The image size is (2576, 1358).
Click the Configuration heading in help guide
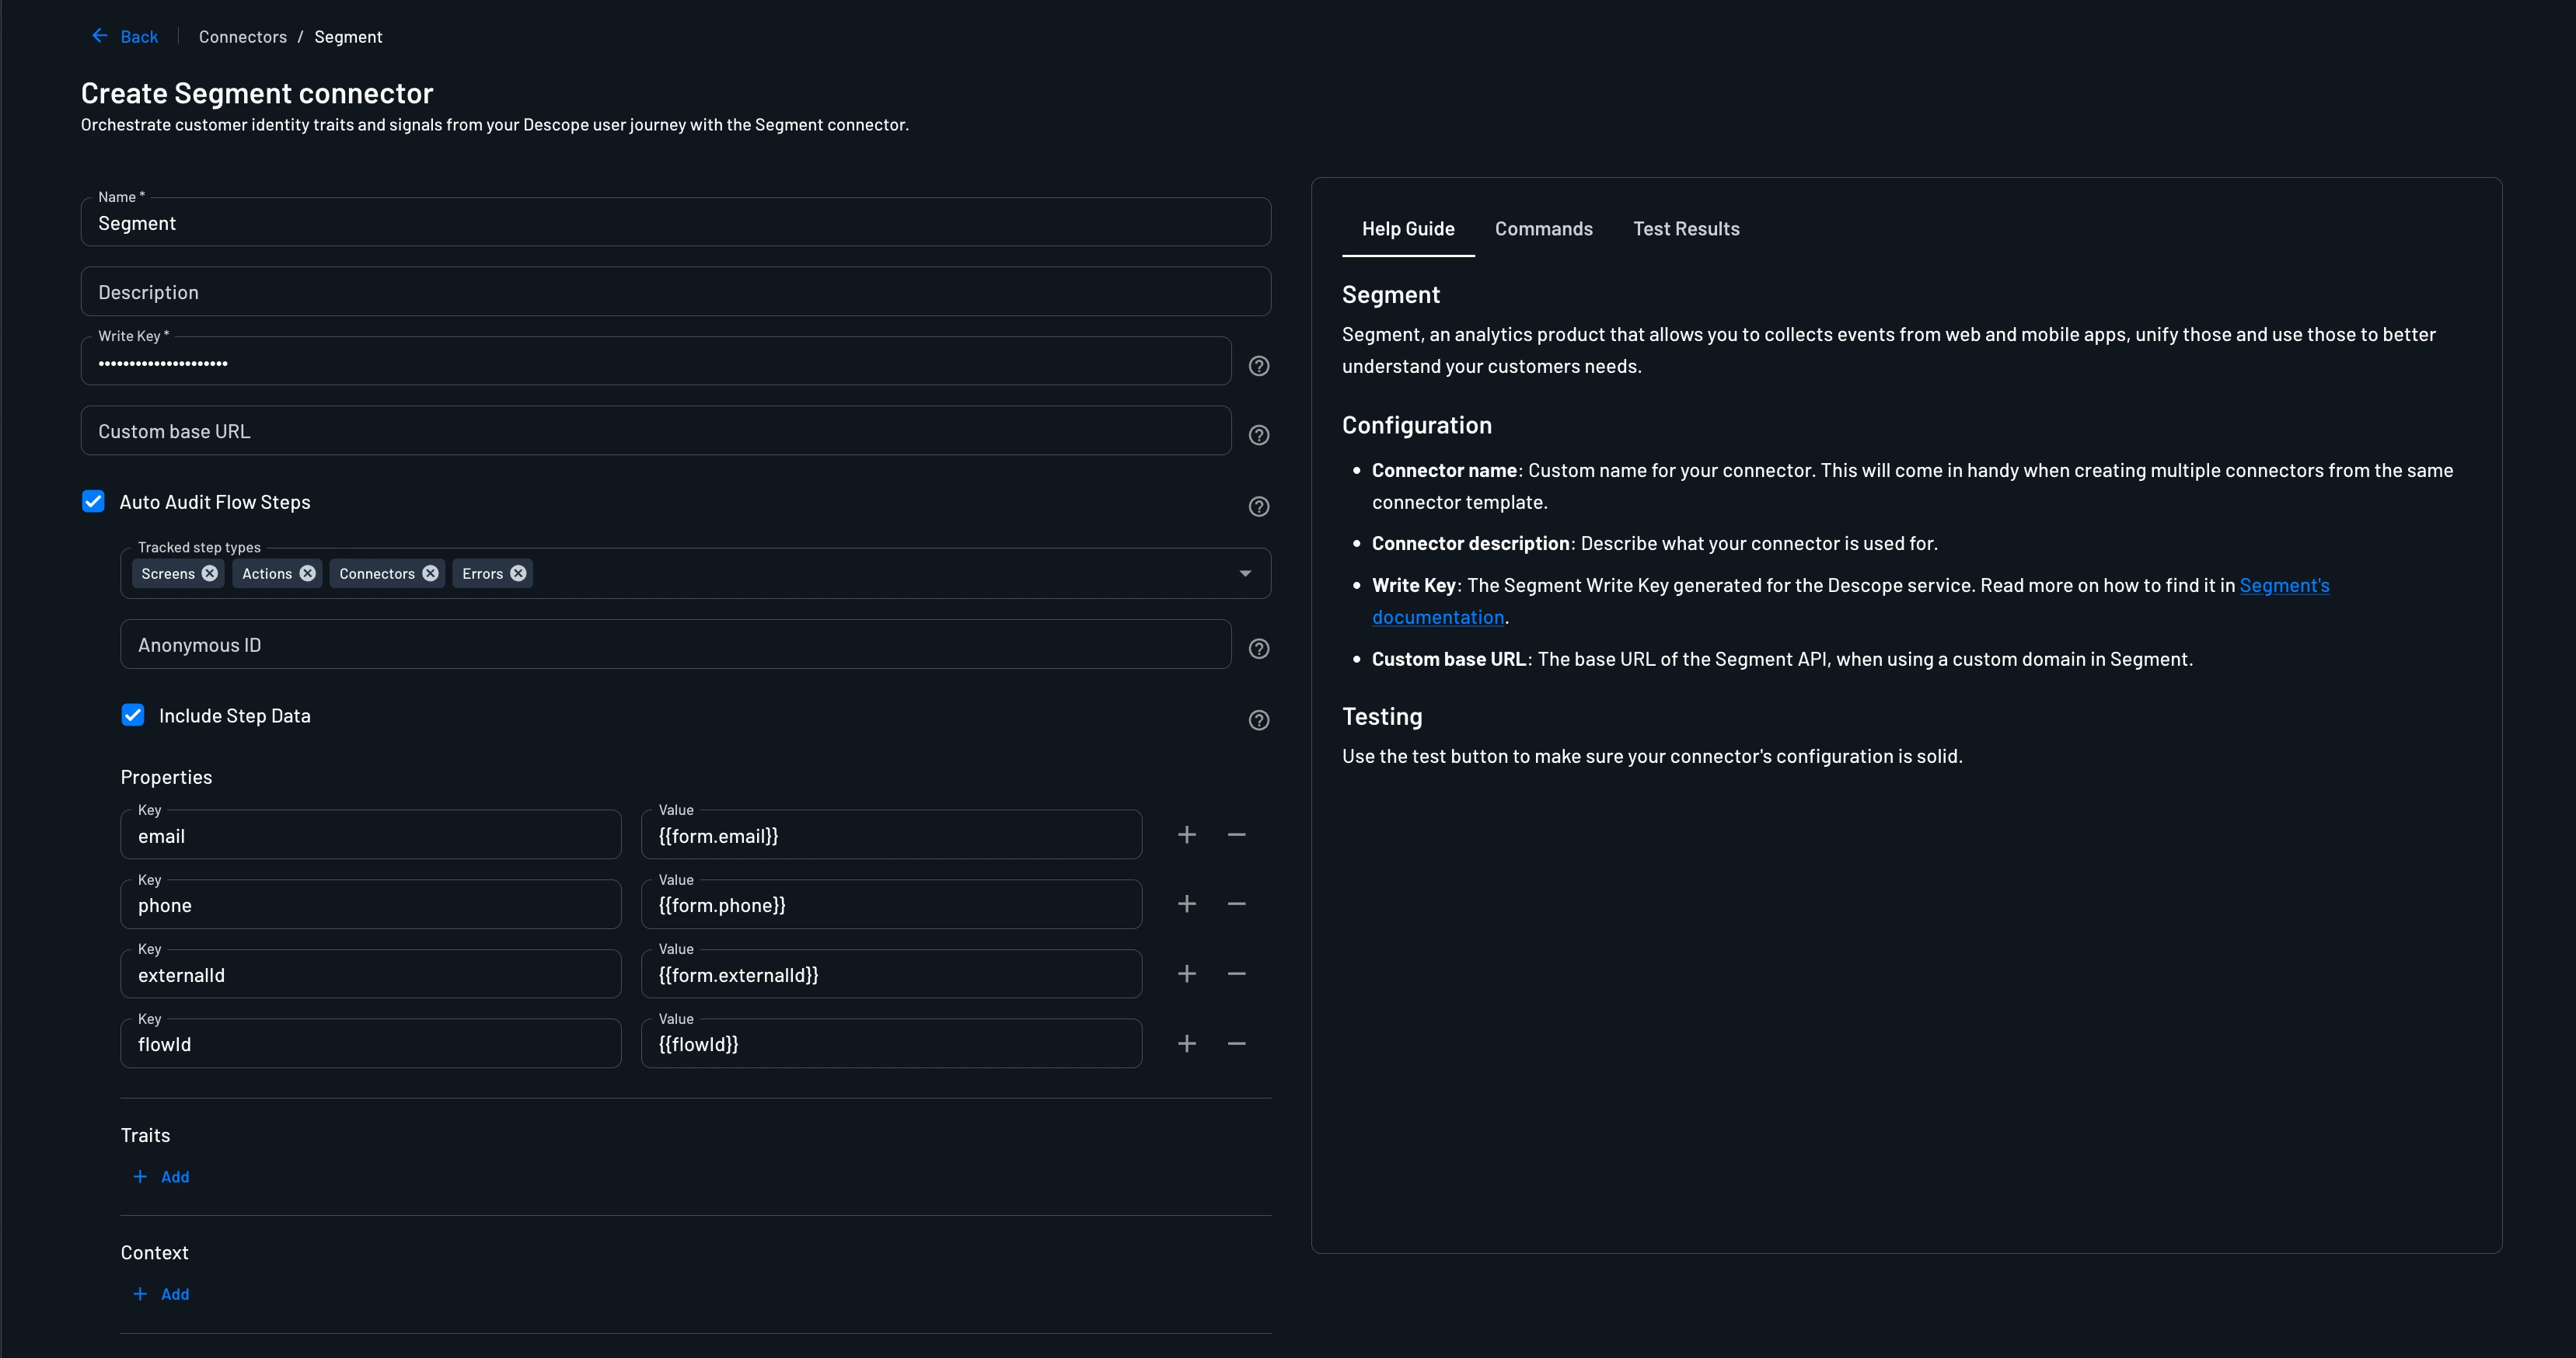1417,426
